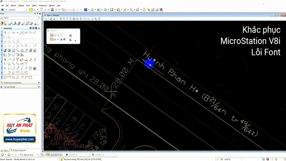Click the lock icon in status bar
286x161 pixels.
click(x=222, y=159)
